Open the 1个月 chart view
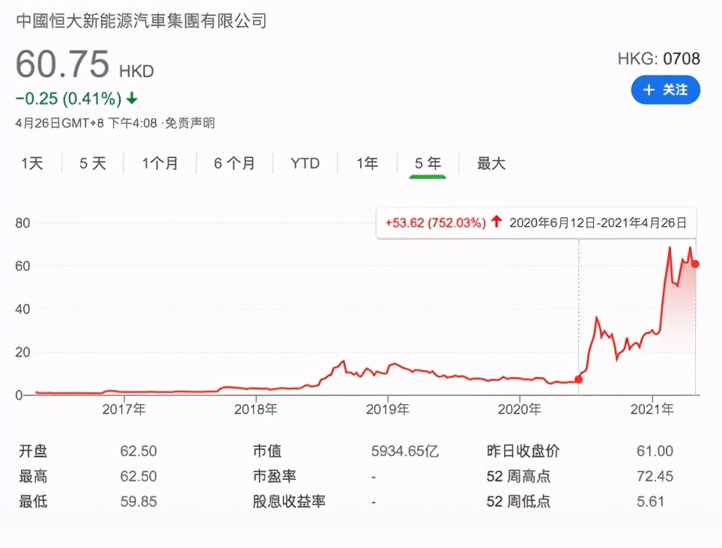The height and width of the screenshot is (548, 722). click(x=159, y=162)
